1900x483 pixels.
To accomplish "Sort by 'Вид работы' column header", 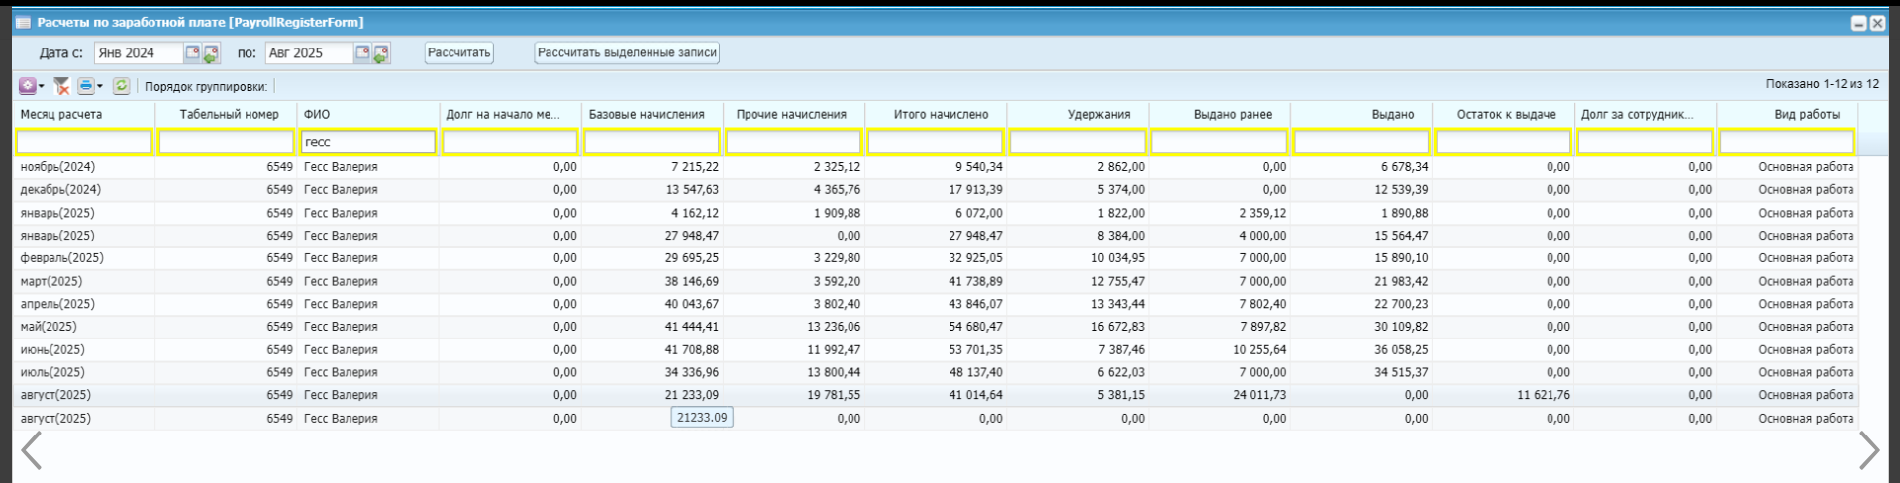I will (1787, 115).
